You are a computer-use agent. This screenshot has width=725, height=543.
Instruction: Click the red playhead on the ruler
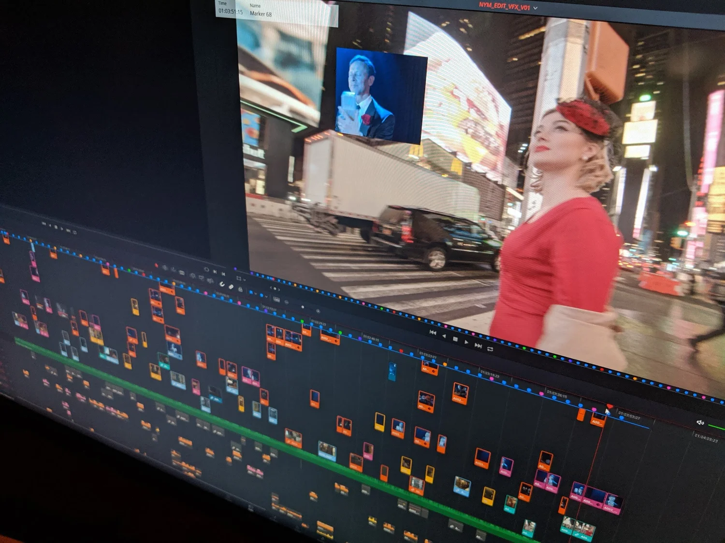point(609,407)
